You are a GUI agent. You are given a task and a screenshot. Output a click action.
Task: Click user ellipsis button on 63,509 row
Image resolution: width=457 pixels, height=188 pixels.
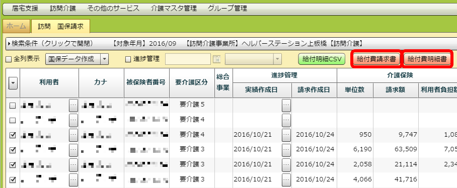pyautogui.click(x=73, y=150)
